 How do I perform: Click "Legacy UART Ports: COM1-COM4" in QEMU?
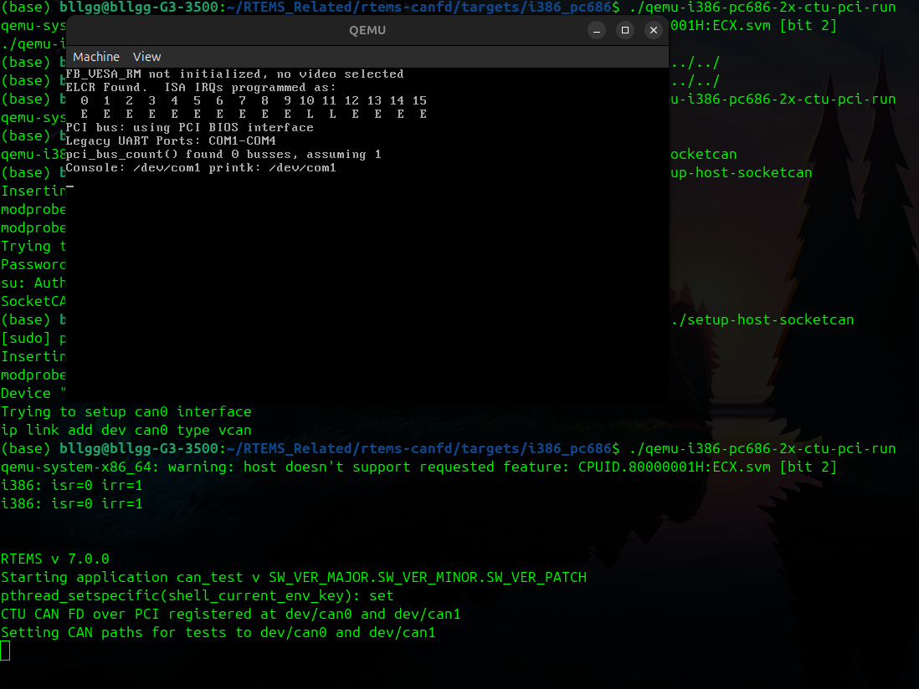tap(170, 141)
